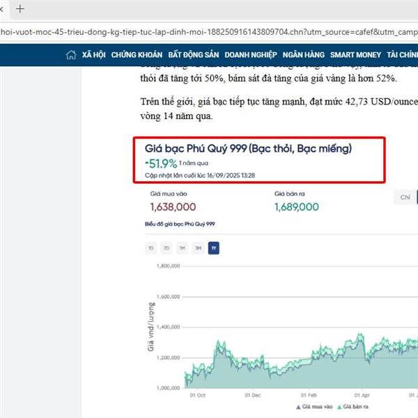418x418 pixels.
Task: Go to the CafeF home icon
Action: click(x=71, y=55)
